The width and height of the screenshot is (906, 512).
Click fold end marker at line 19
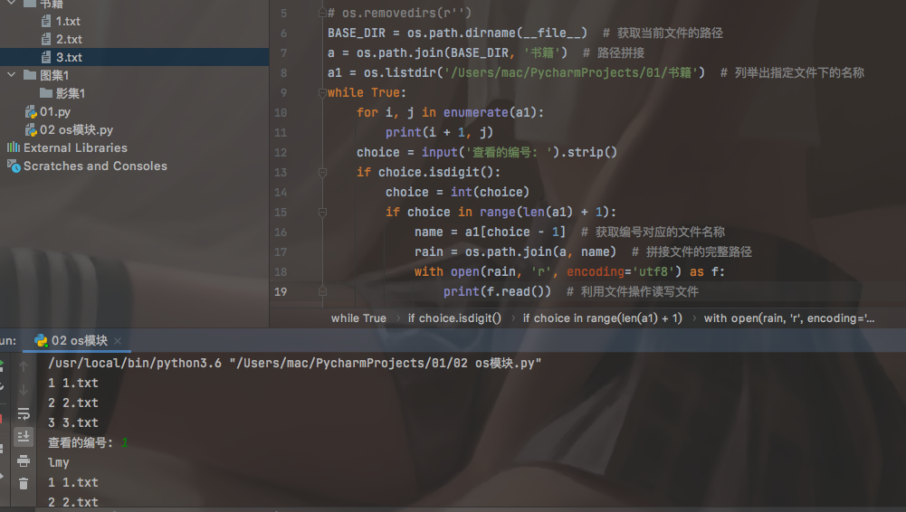tap(322, 291)
